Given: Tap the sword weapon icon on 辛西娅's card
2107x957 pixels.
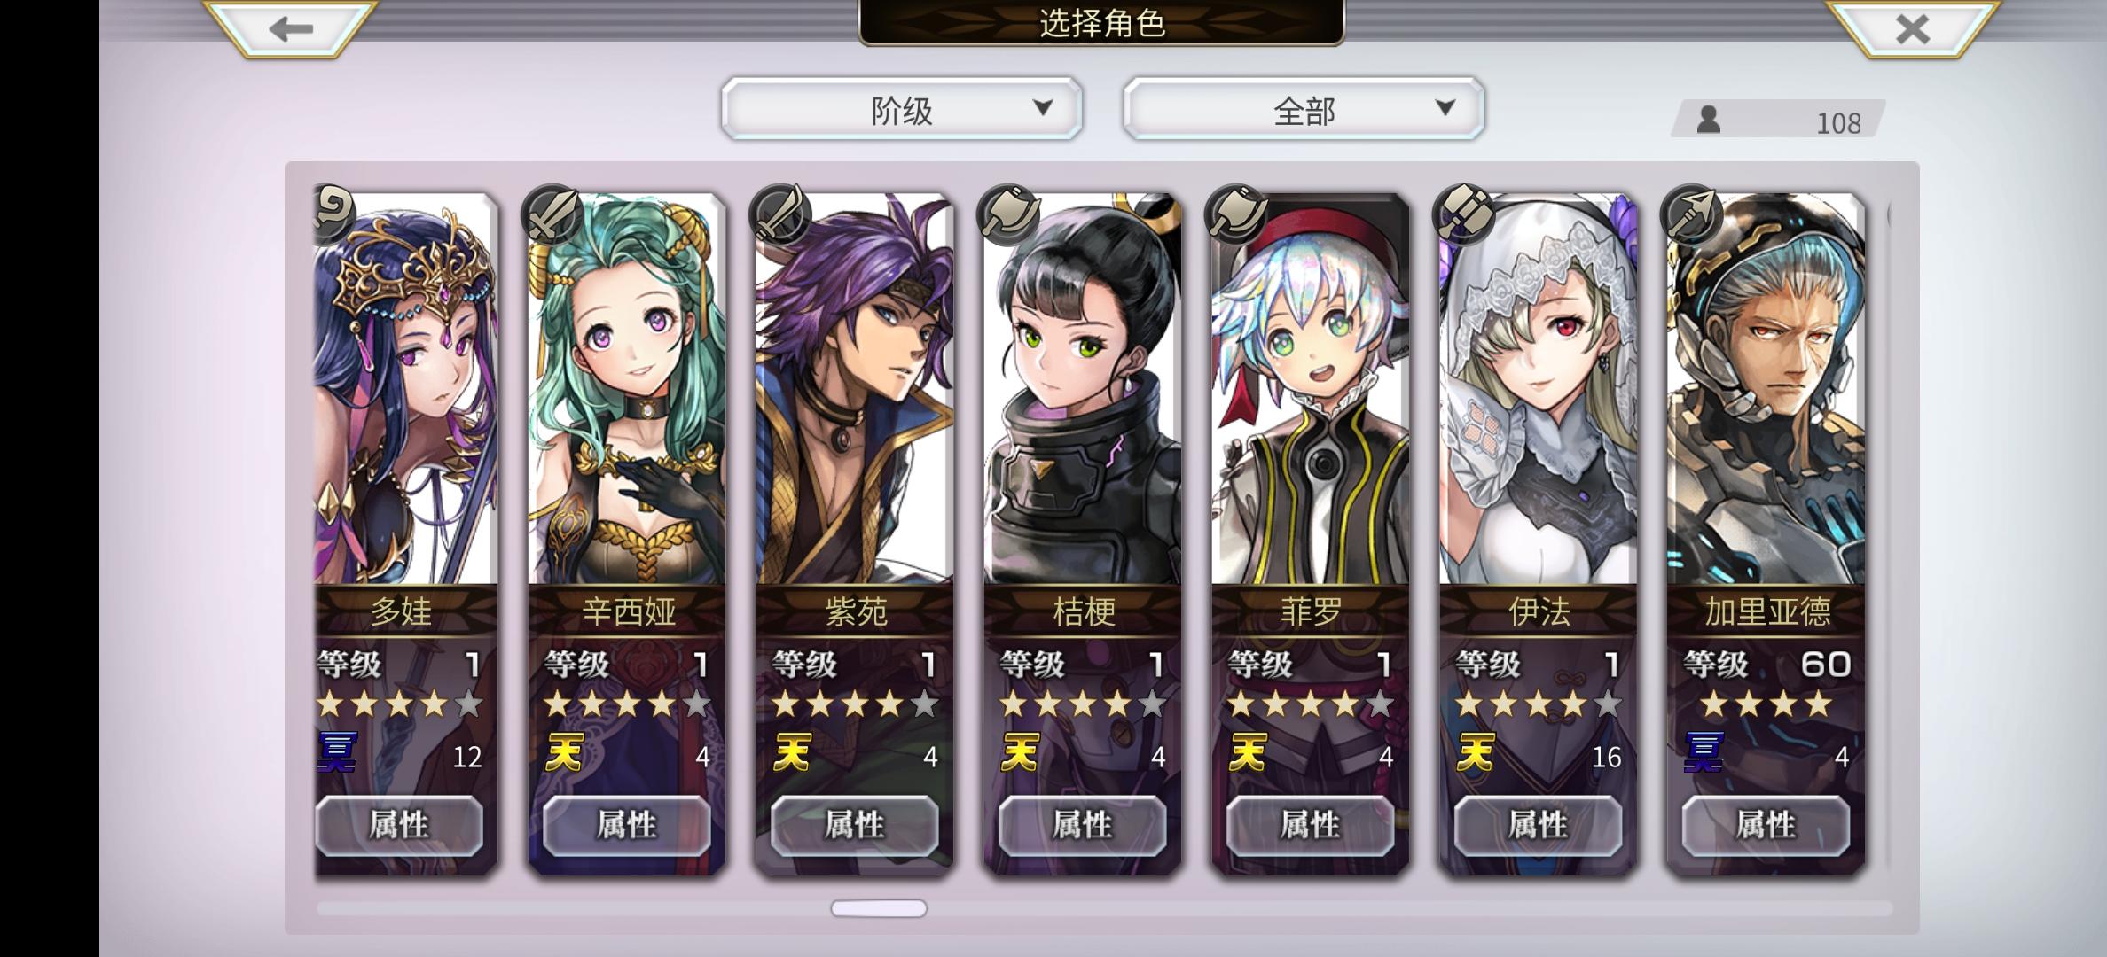Looking at the screenshot, I should tap(552, 214).
